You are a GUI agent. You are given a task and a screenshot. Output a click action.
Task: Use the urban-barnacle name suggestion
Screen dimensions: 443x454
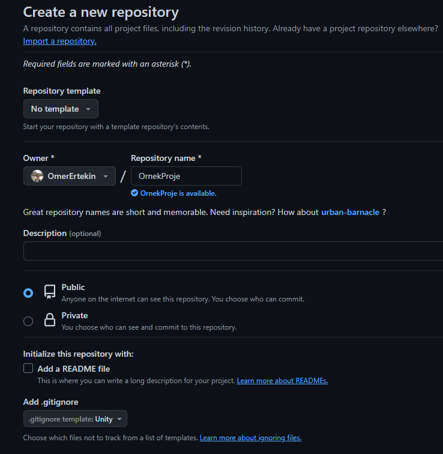coord(350,212)
